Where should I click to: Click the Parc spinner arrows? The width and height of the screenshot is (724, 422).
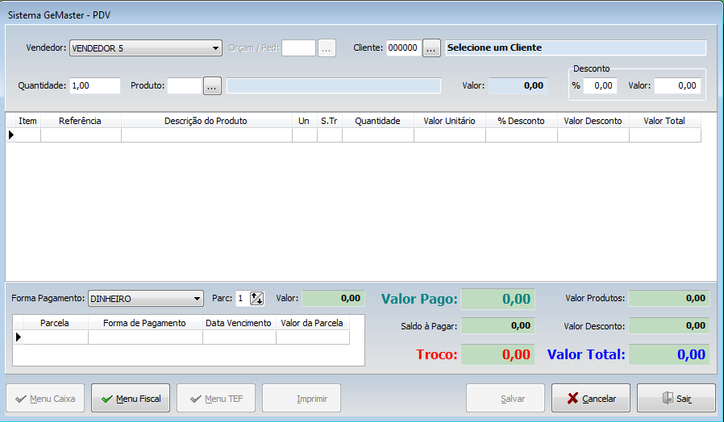257,299
